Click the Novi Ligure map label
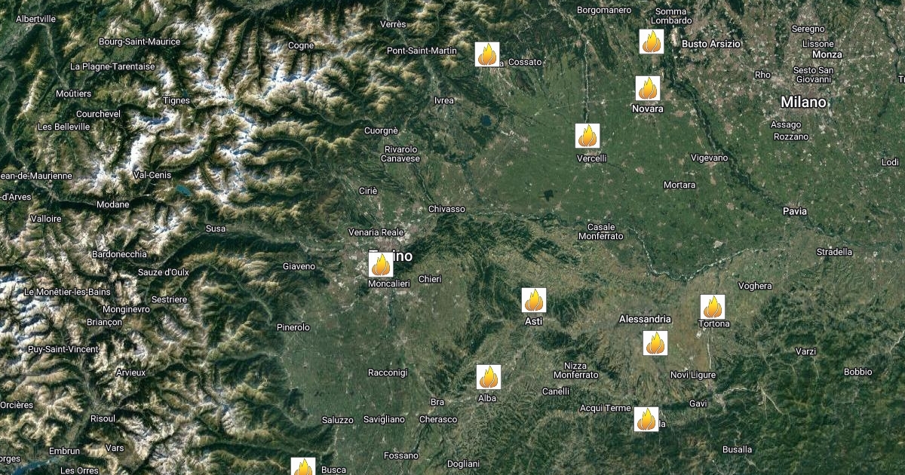Viewport: 905px width, 475px height. tap(693, 375)
